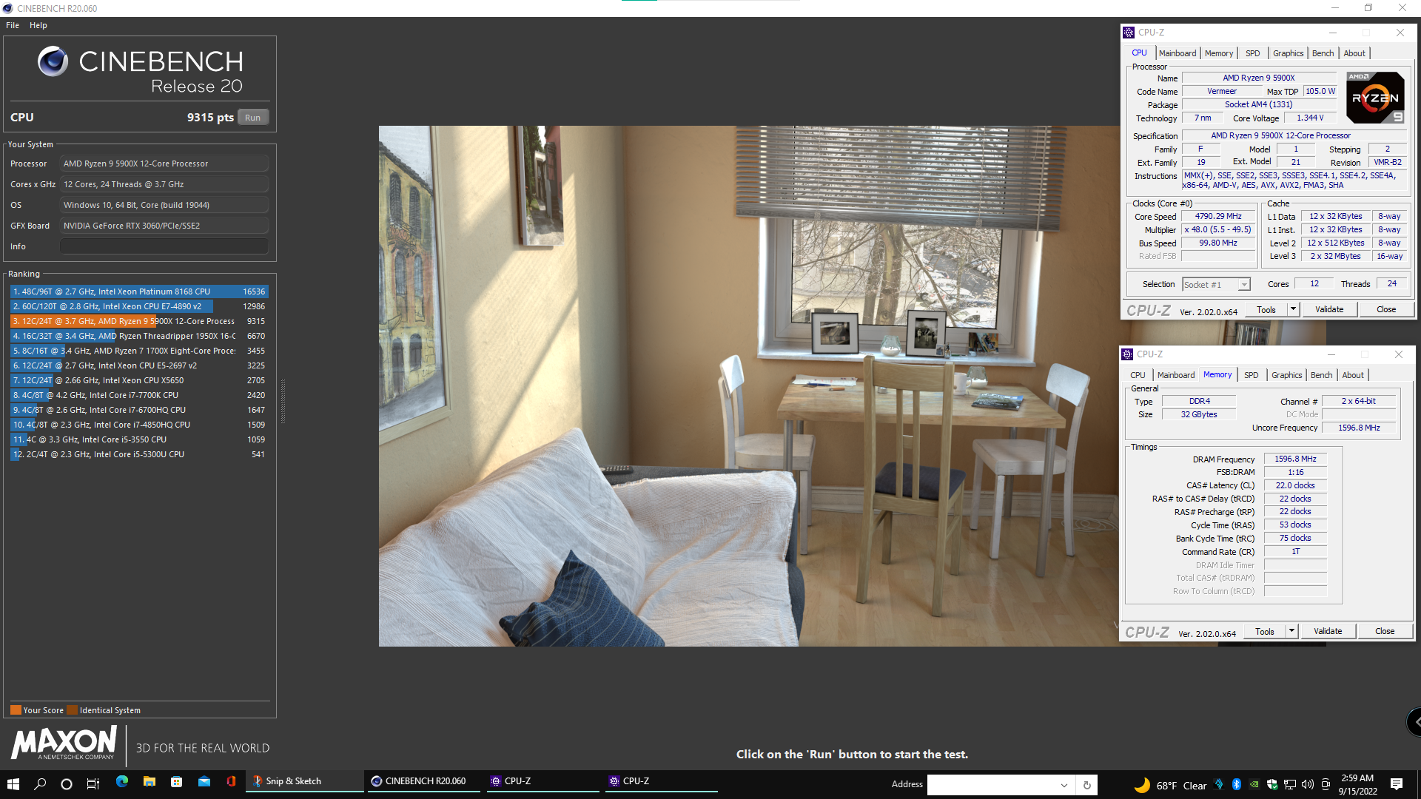Open SPD tab in lower CPU-Z window
1421x799 pixels.
(1251, 375)
